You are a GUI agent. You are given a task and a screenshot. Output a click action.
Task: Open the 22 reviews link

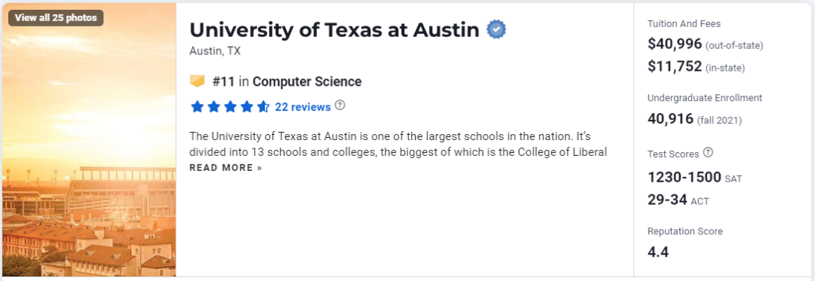(303, 107)
